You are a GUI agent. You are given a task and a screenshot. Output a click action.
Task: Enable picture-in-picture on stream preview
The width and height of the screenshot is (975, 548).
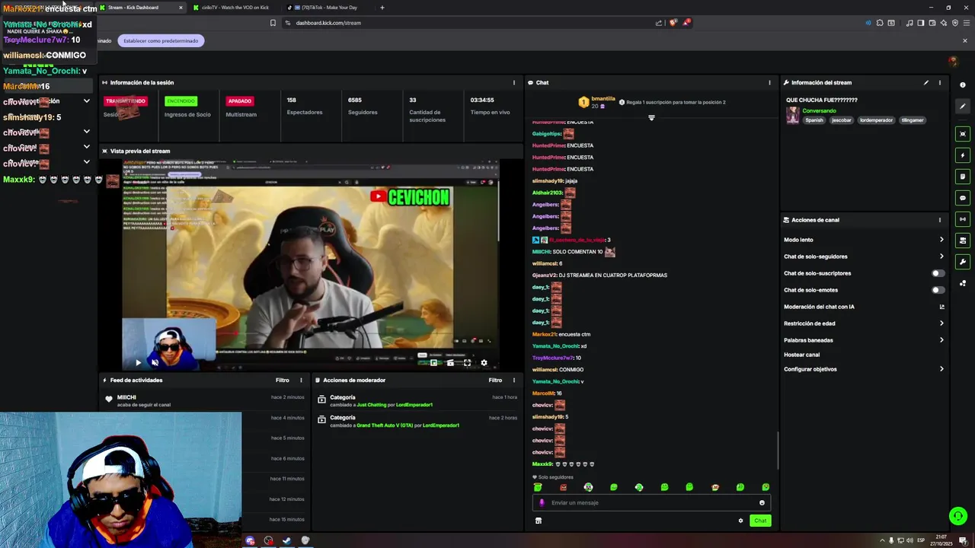pyautogui.click(x=433, y=362)
